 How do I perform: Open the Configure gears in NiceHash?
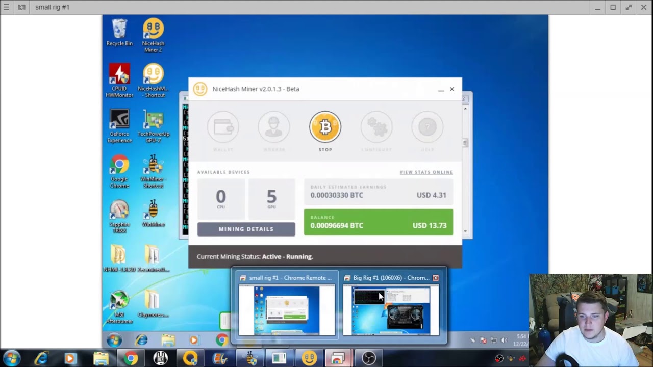pos(376,127)
